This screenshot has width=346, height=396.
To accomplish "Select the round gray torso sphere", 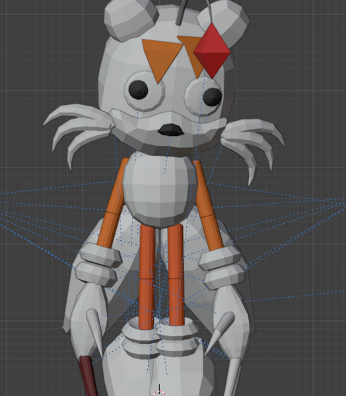I will (159, 191).
